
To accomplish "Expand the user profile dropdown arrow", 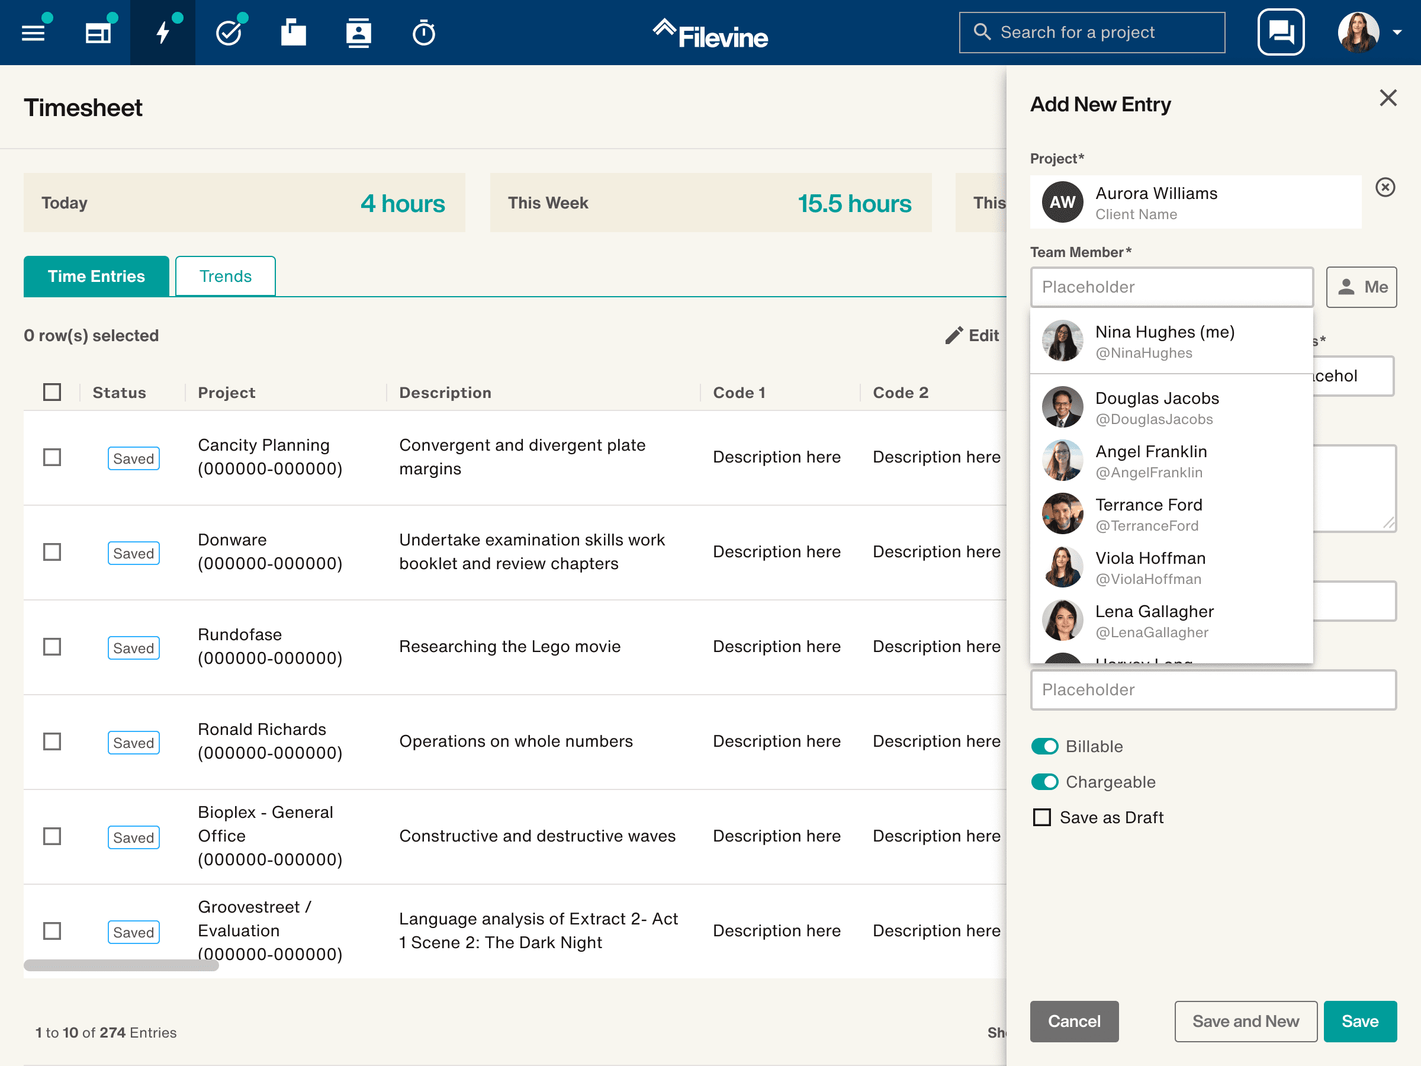I will click(1397, 33).
